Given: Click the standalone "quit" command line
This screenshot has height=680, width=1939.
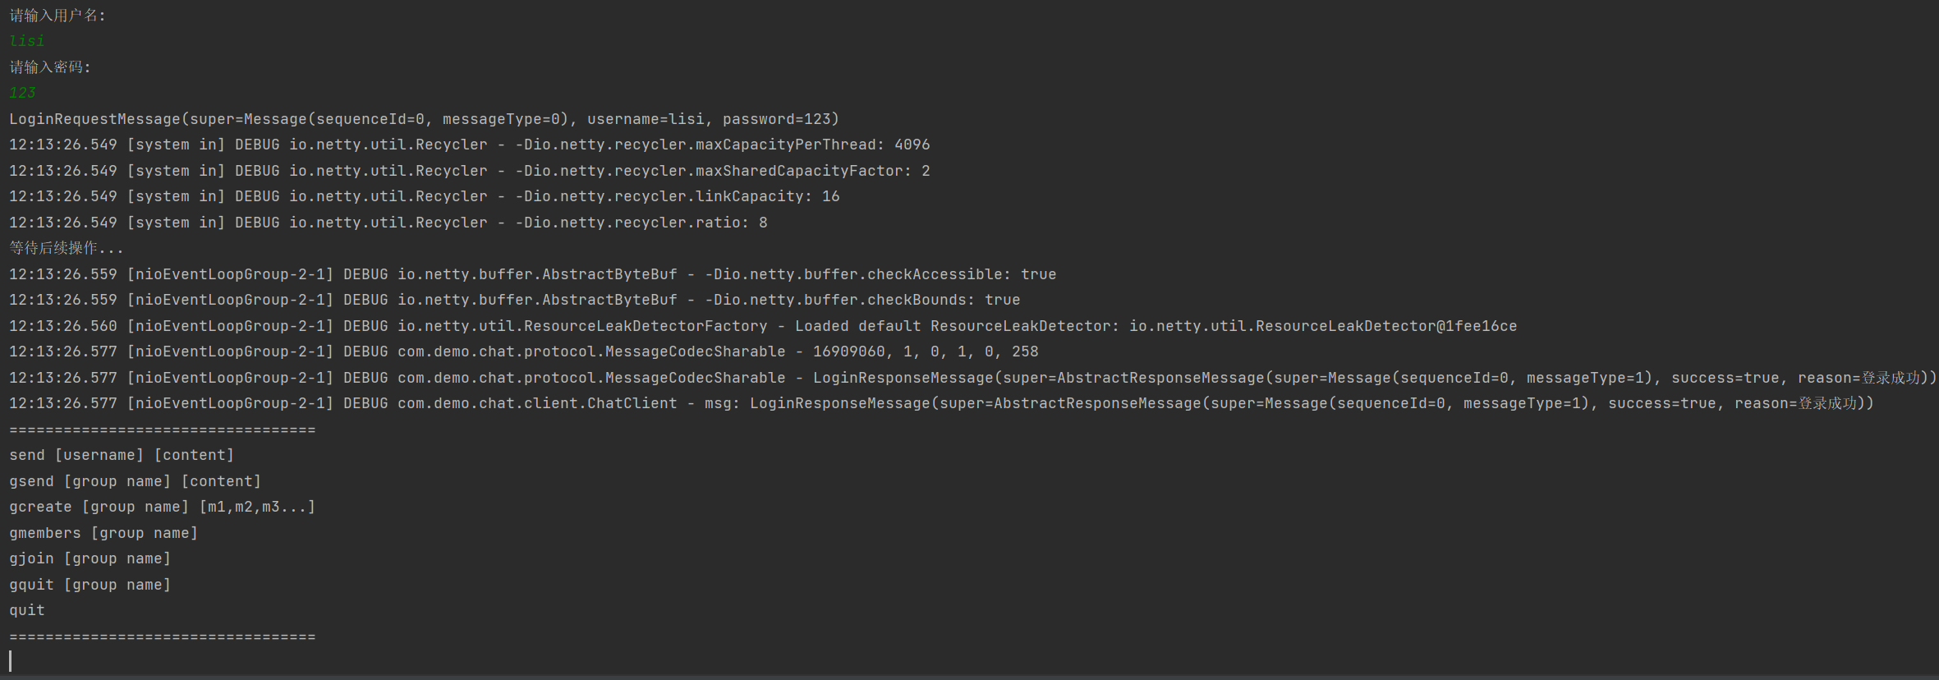Looking at the screenshot, I should pos(27,610).
